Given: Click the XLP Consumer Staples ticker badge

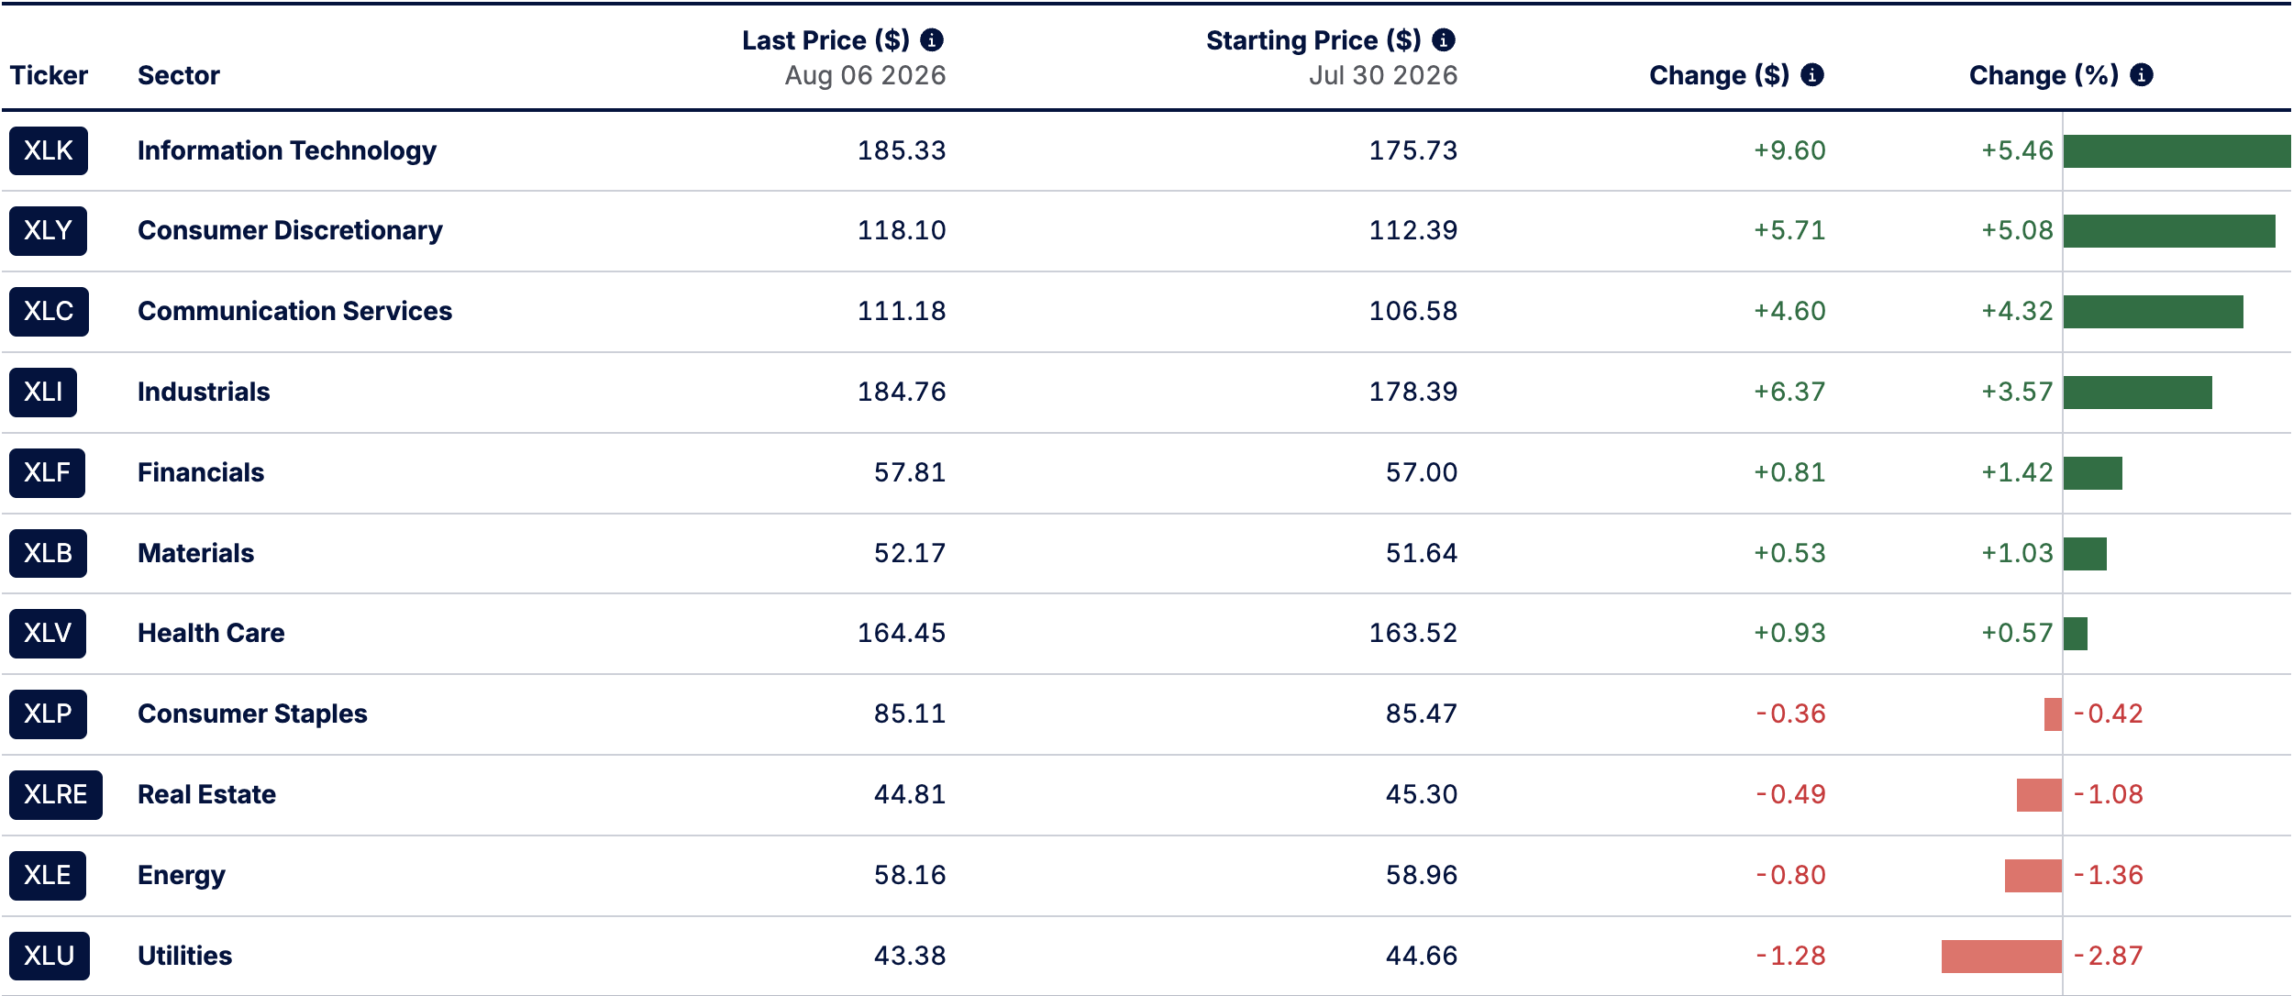Looking at the screenshot, I should [x=48, y=714].
